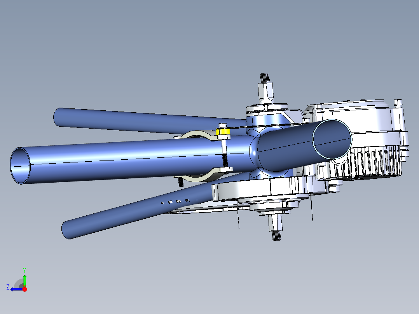Select the red origin point of the triad

click(x=24, y=290)
